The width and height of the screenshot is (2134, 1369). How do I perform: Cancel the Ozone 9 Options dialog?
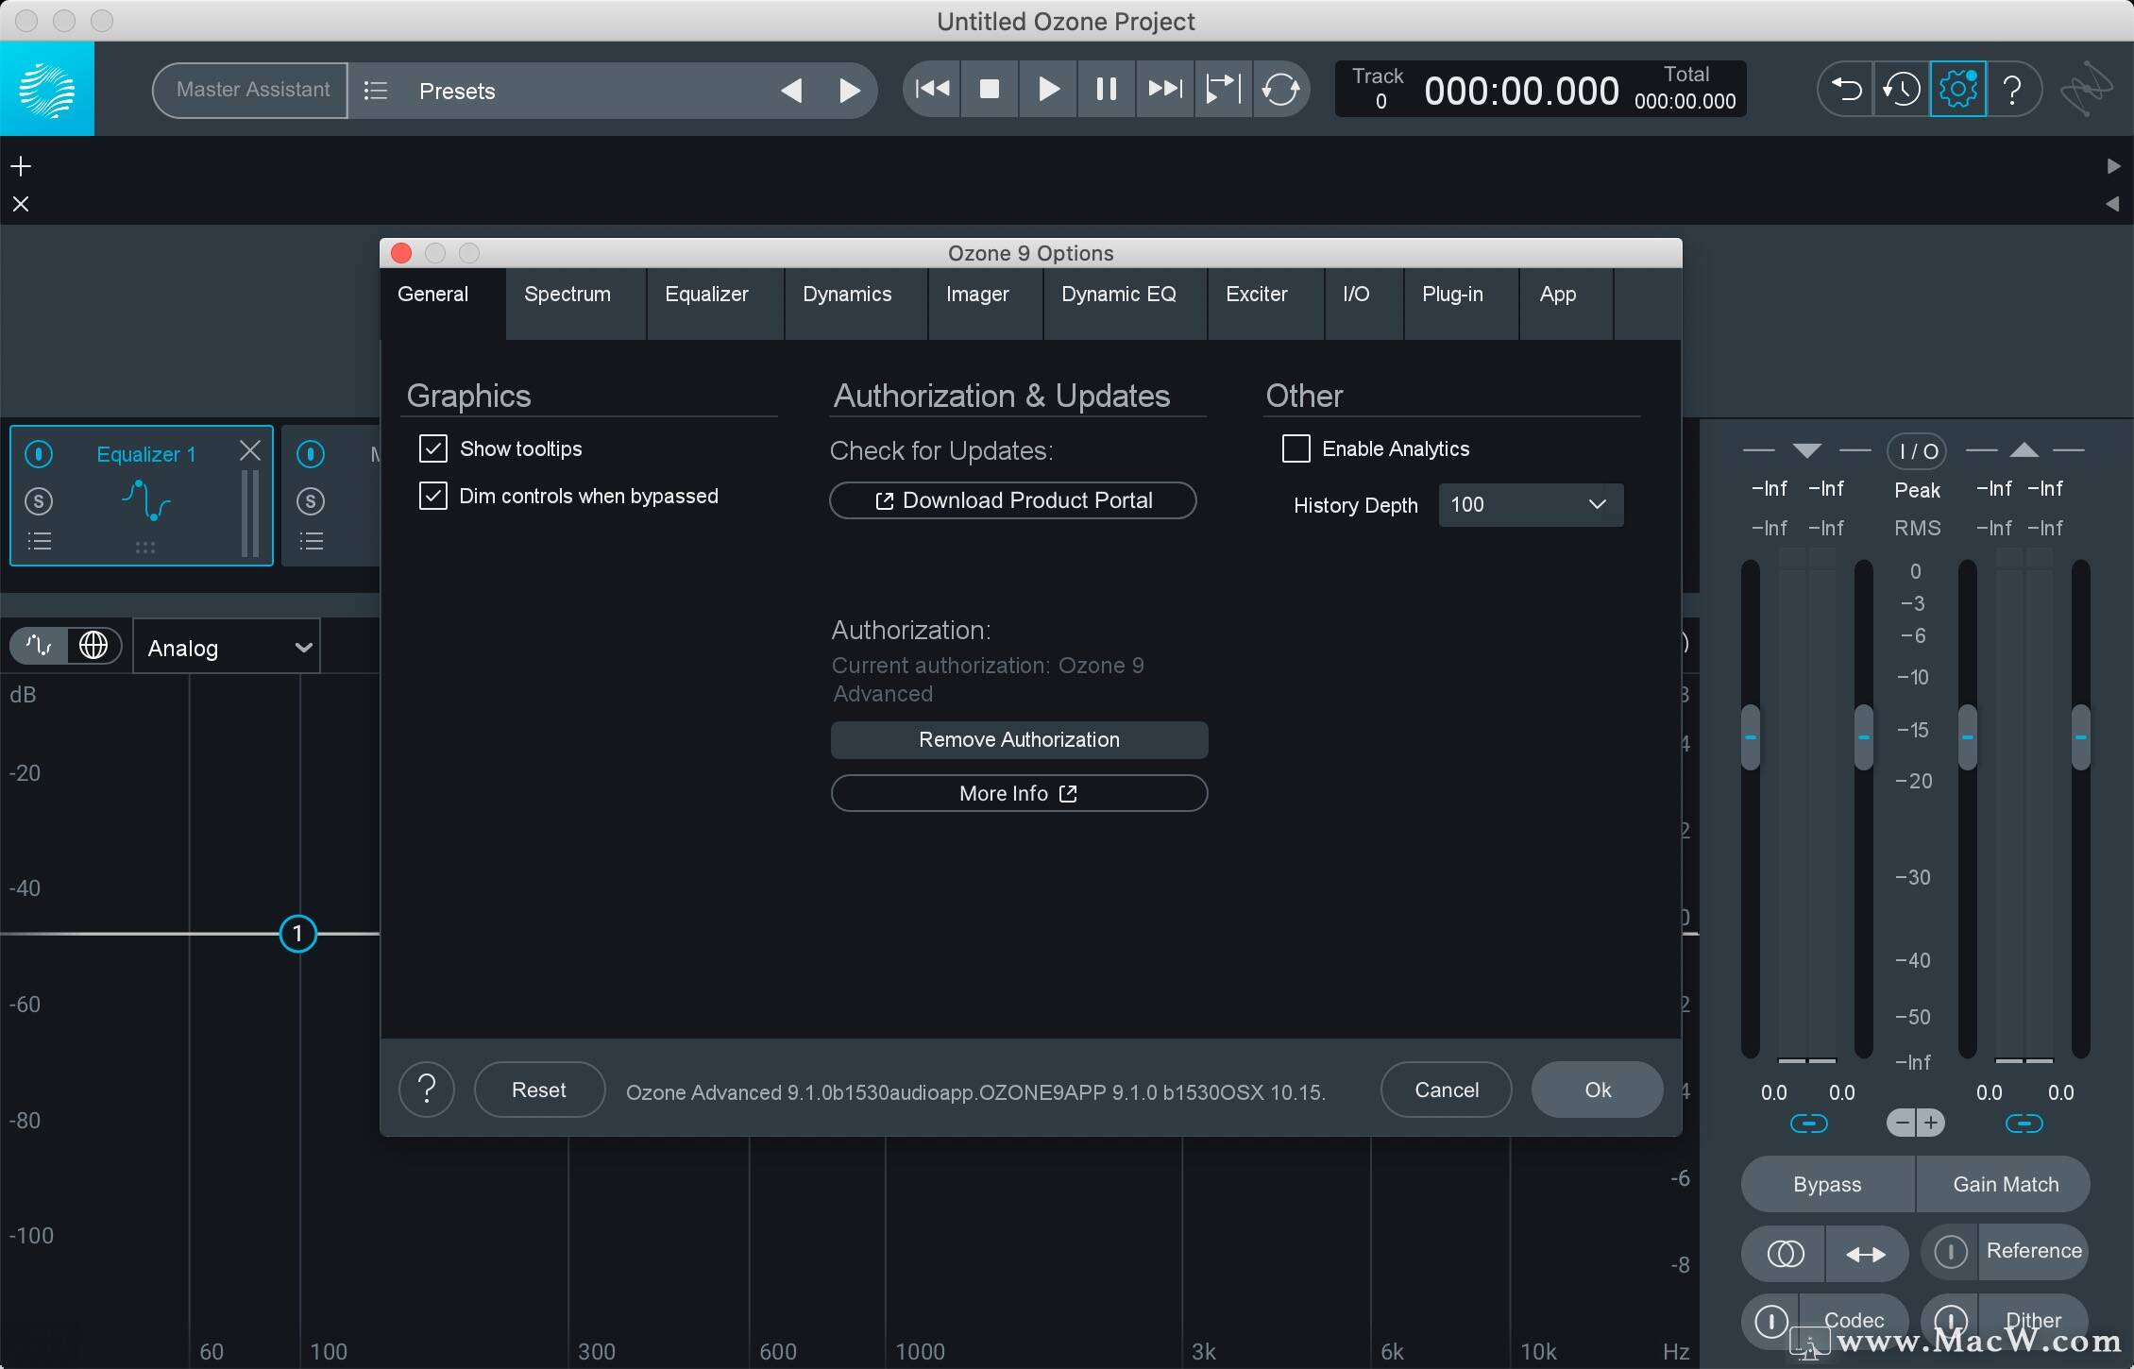pyautogui.click(x=1447, y=1090)
